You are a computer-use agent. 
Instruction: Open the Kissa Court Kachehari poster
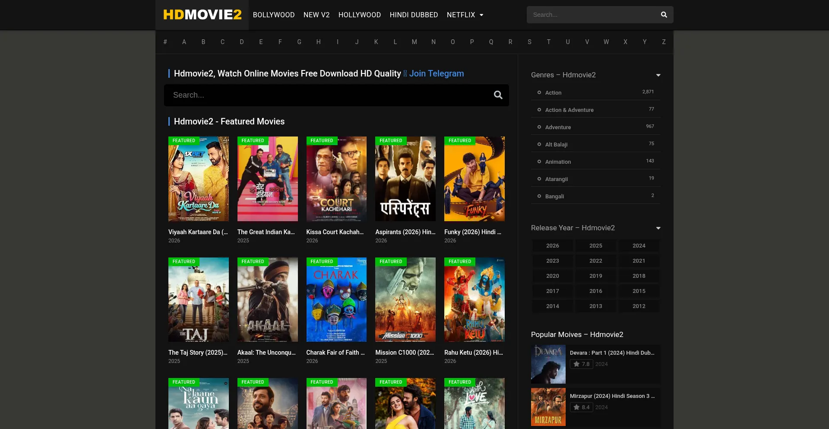coord(336,179)
